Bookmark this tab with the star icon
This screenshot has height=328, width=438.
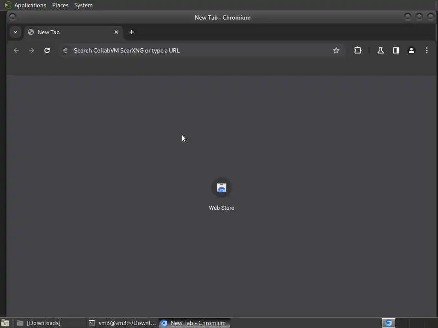(336, 50)
